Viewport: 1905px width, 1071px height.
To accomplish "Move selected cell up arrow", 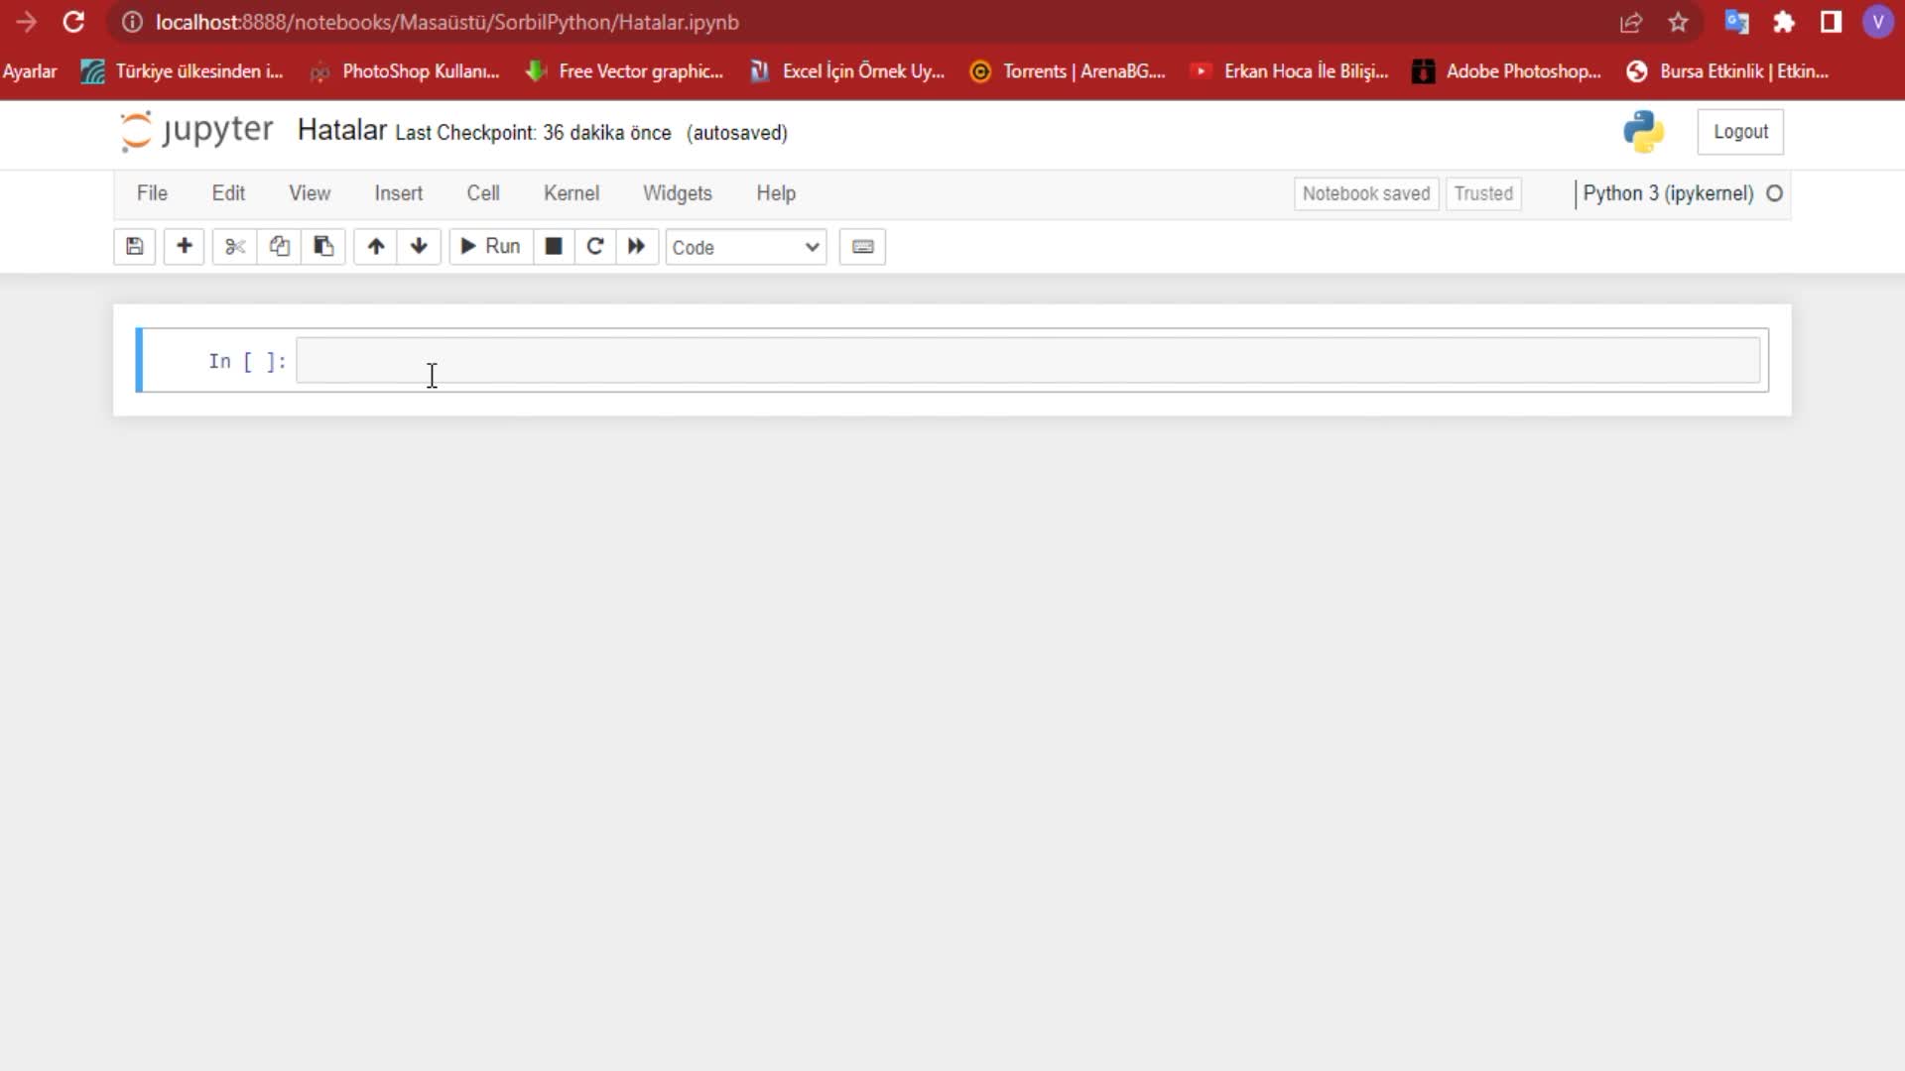I will click(376, 247).
